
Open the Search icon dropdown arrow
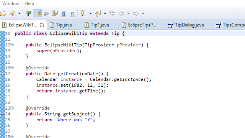pos(19,13)
